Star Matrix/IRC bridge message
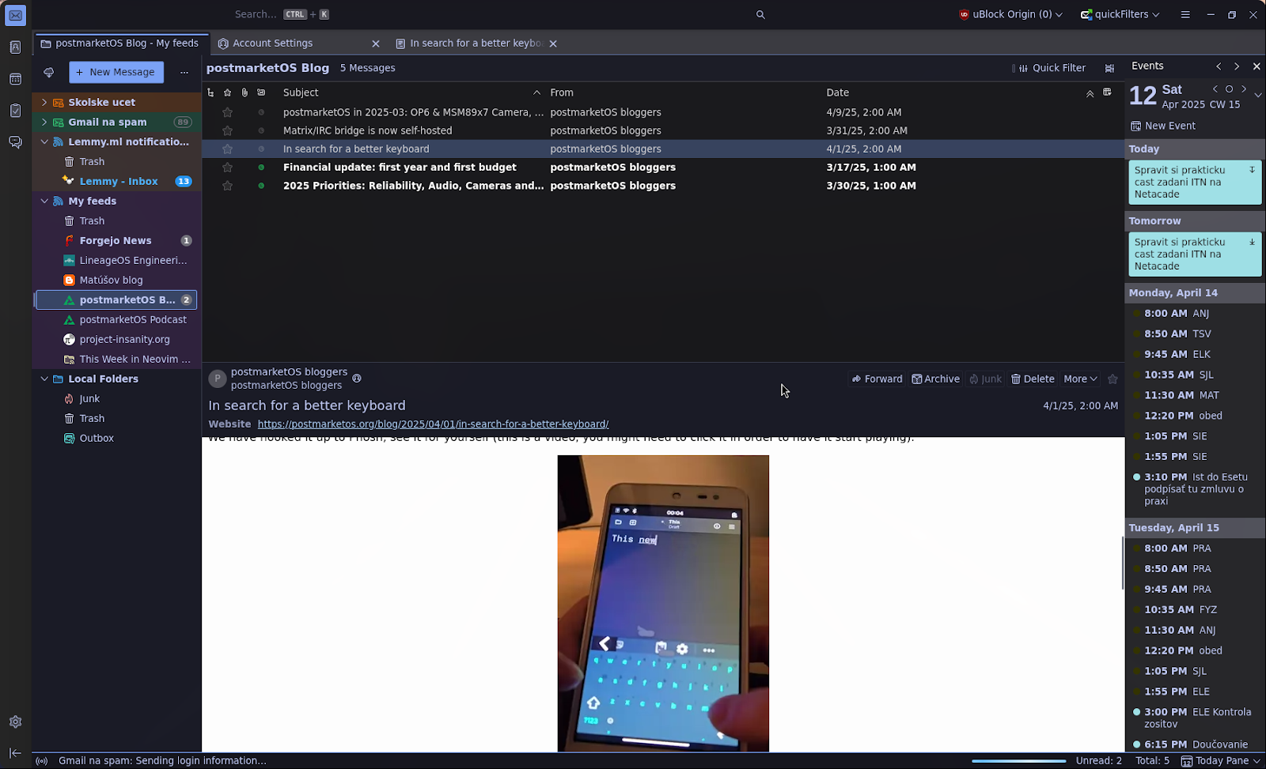1266x769 pixels. pos(228,130)
